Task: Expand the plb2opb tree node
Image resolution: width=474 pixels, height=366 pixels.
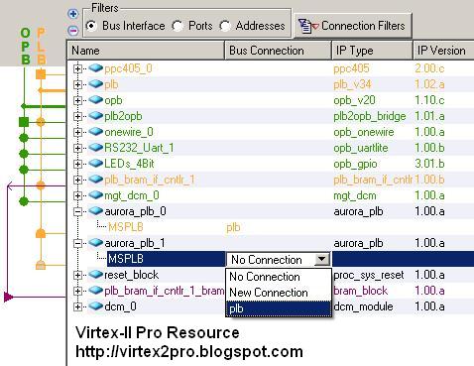Action: (77, 116)
